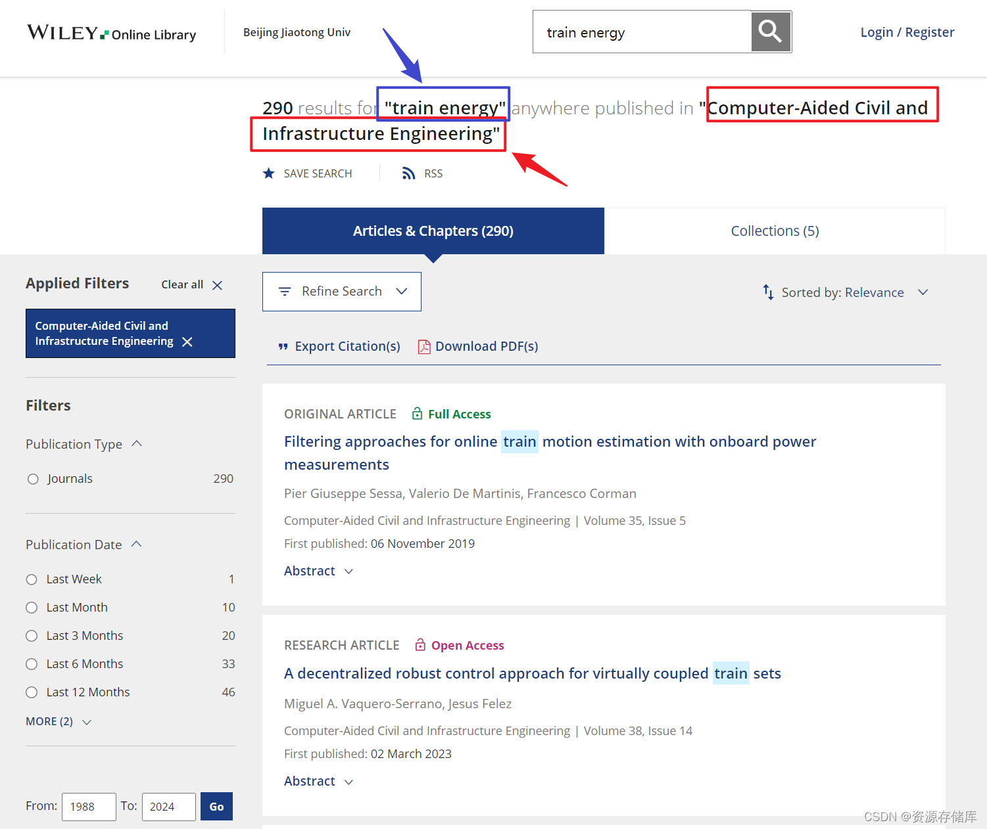Click Last 12 Months count 46

[x=228, y=692]
